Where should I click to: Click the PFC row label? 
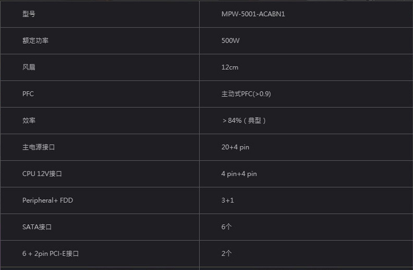(x=28, y=94)
